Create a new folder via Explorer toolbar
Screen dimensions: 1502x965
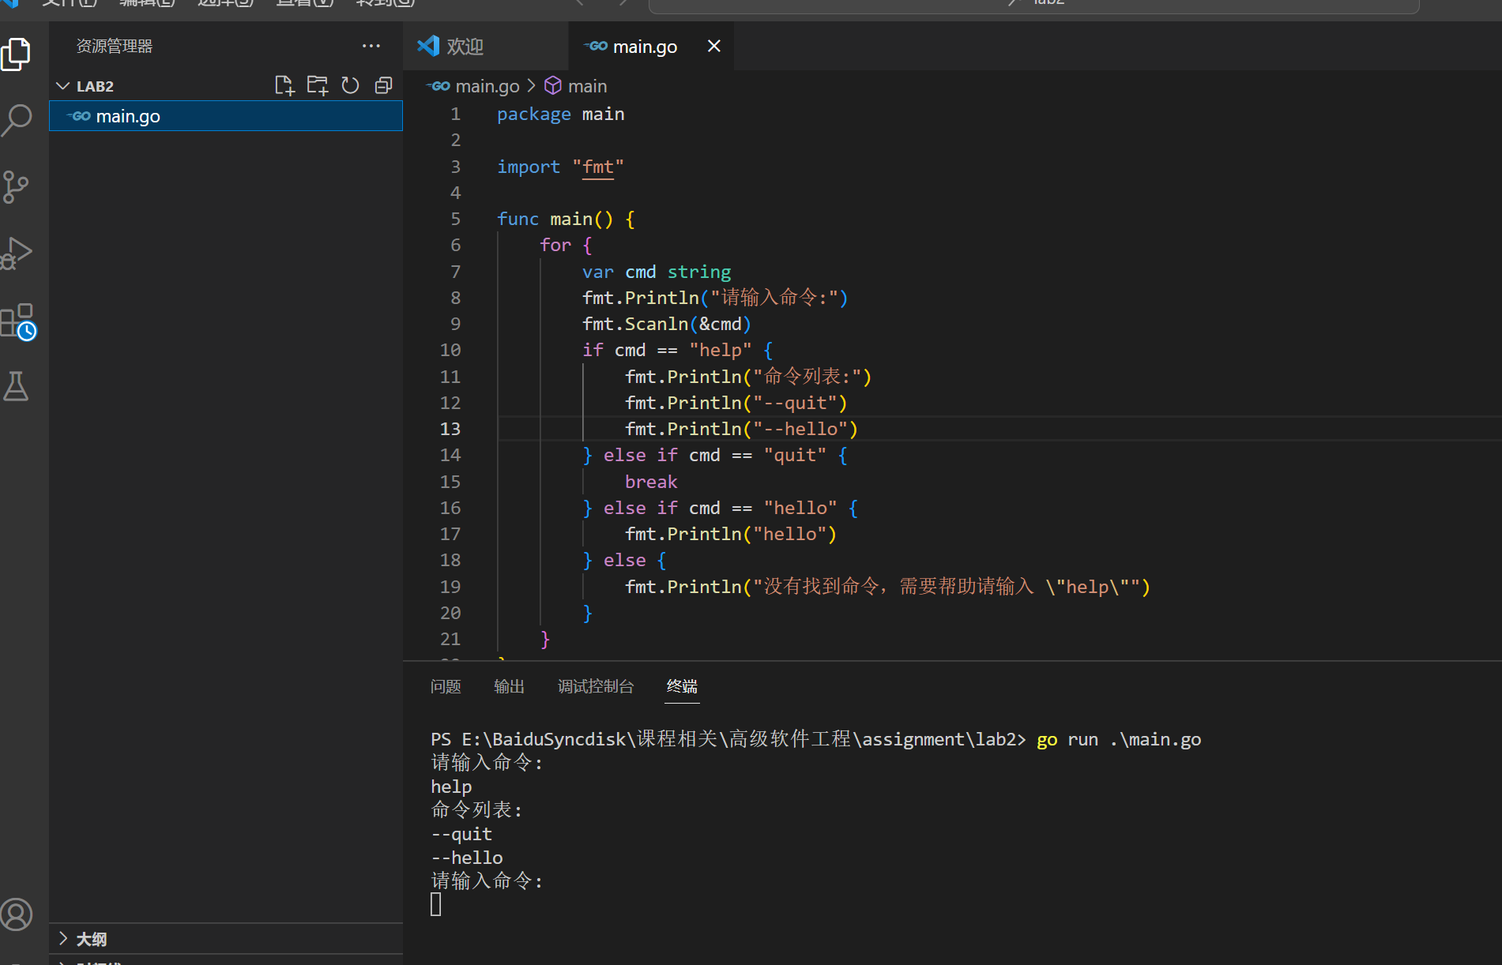tap(317, 84)
